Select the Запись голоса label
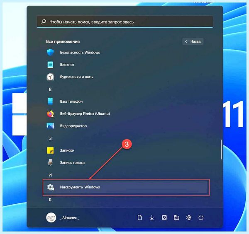249x234 pixels. click(72, 163)
